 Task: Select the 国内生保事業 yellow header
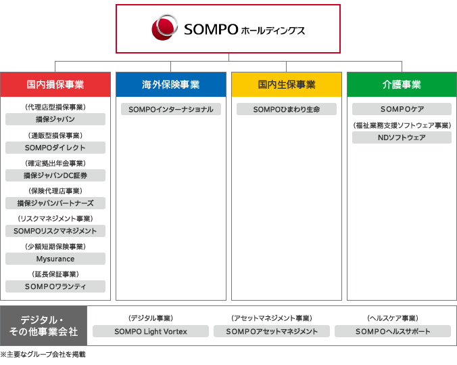click(287, 85)
